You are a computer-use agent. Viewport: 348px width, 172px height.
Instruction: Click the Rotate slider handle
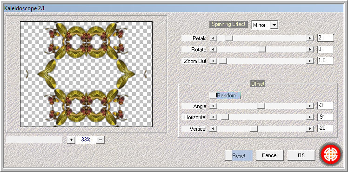(x=261, y=50)
